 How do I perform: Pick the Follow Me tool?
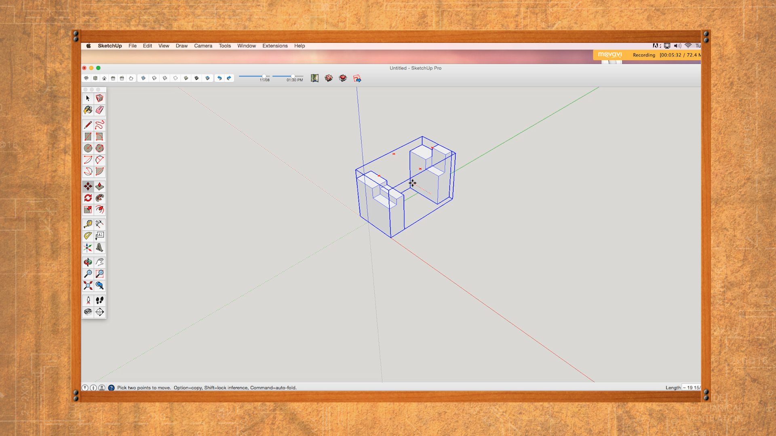[99, 198]
